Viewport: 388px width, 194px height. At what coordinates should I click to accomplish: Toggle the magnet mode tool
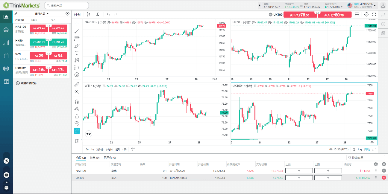(x=77, y=102)
